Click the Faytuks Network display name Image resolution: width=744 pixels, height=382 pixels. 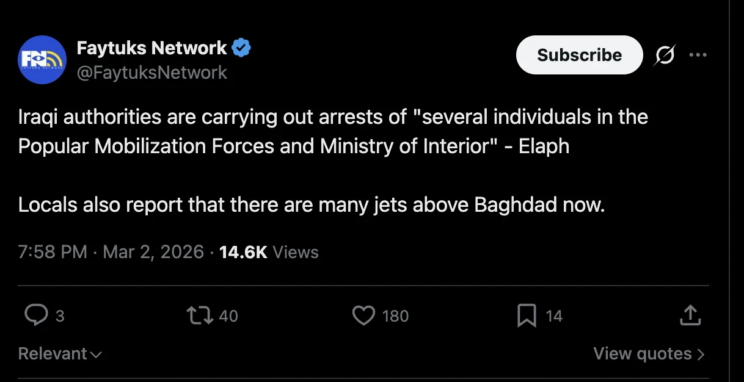(x=152, y=47)
